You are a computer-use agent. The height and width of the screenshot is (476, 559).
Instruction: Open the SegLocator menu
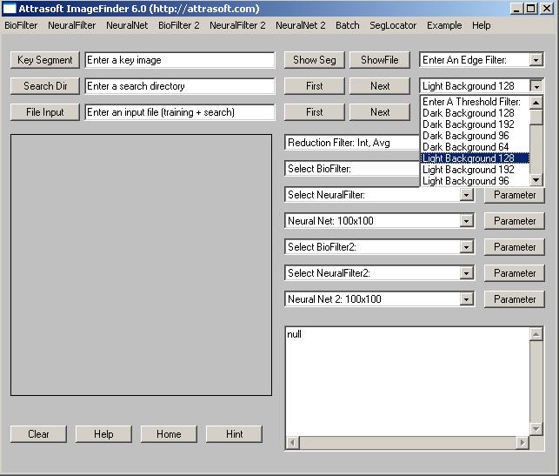click(x=393, y=25)
